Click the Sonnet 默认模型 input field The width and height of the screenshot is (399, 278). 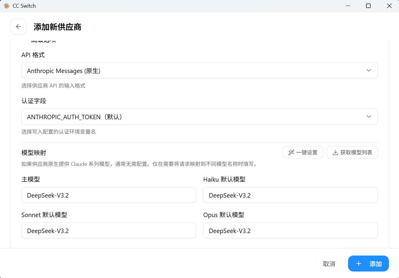(109, 230)
